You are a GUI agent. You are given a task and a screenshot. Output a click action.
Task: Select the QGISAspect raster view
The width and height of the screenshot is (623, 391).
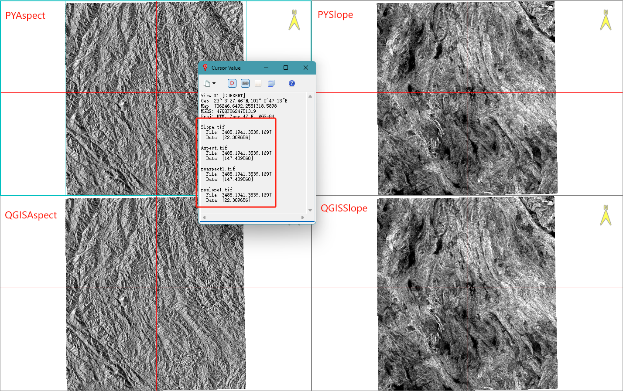[x=156, y=294]
